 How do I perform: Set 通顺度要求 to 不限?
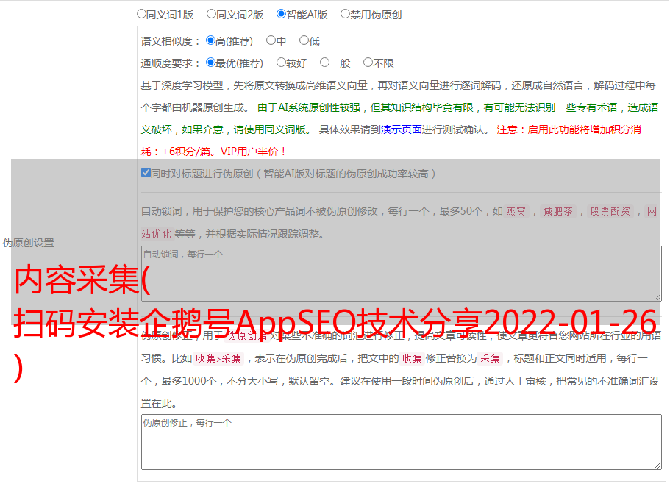point(368,63)
